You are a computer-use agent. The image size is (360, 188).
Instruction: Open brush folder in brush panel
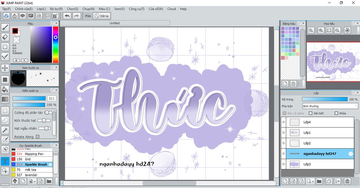click(49, 181)
